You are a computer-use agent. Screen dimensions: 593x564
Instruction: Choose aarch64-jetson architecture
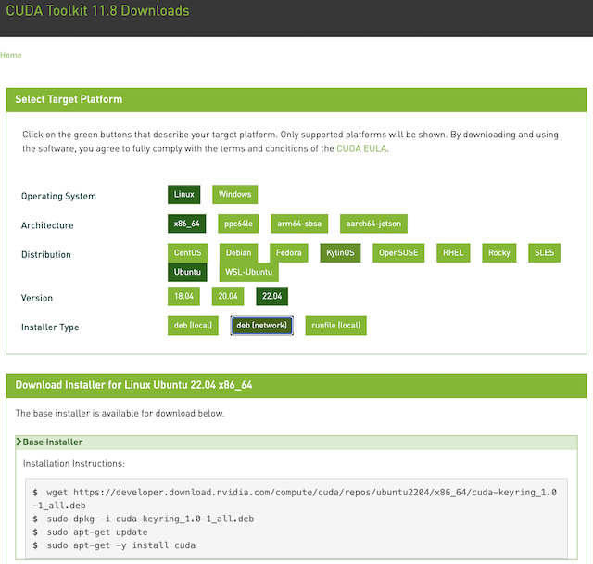coord(373,224)
